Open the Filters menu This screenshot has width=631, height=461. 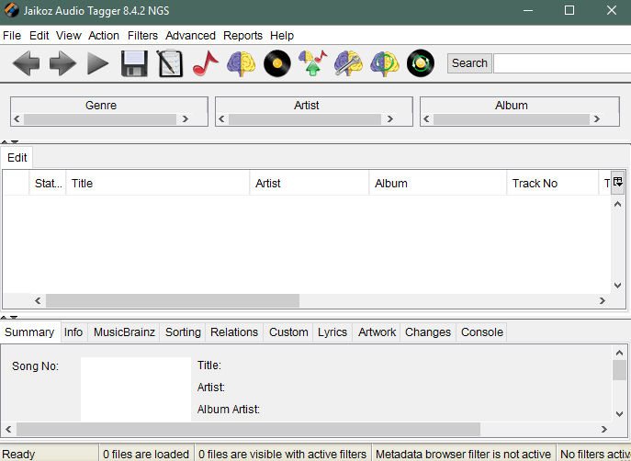(x=142, y=36)
